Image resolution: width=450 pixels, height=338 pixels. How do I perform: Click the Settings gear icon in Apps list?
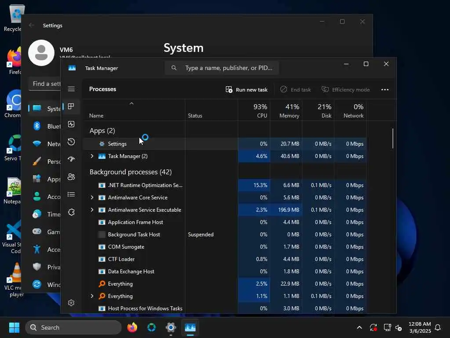(102, 144)
